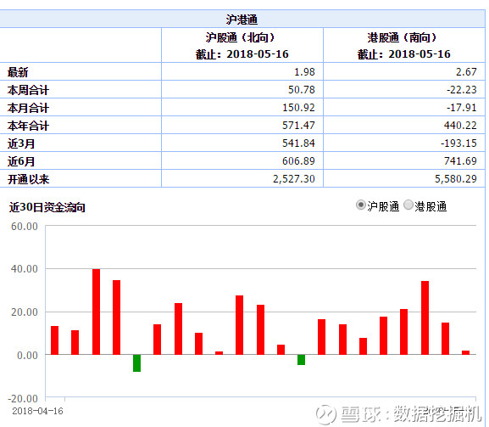Select the 港股通 radio button
The image size is (489, 427).
(x=408, y=205)
